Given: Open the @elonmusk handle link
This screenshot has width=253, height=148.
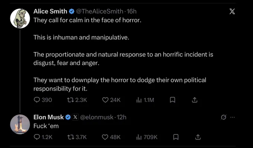Looking at the screenshot, I should 97,117.
